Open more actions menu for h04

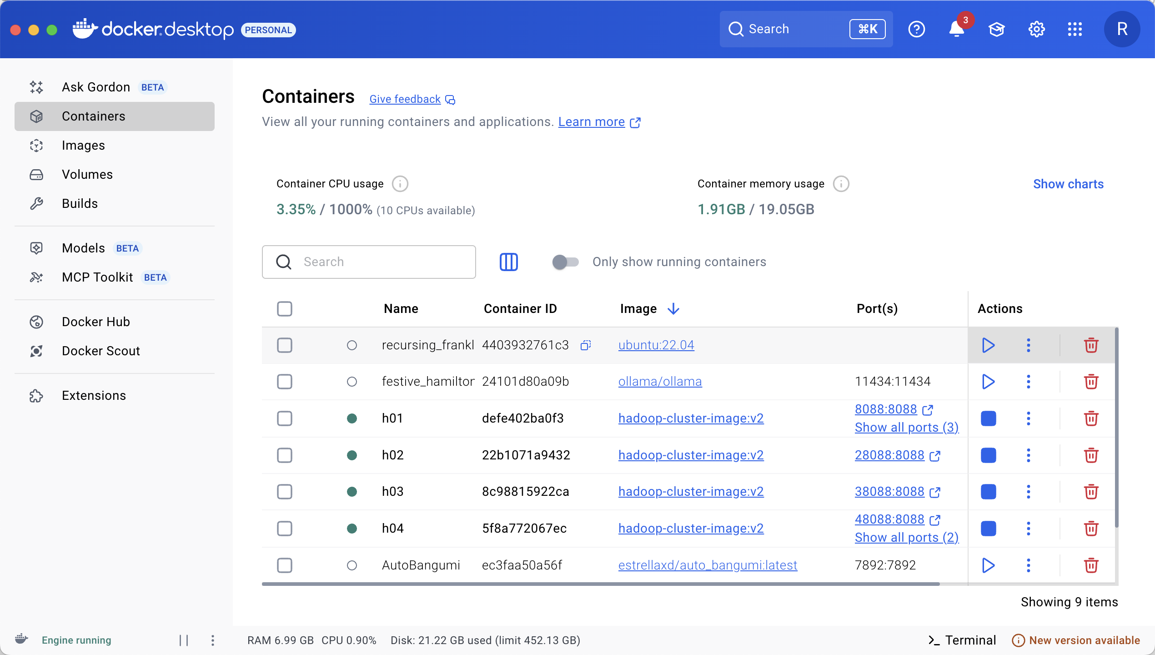tap(1028, 529)
